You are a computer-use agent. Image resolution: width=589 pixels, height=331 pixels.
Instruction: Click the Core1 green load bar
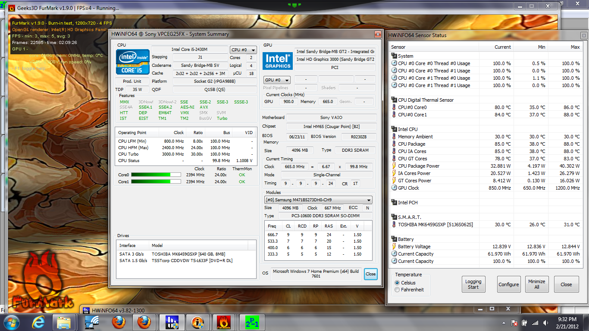point(157,182)
